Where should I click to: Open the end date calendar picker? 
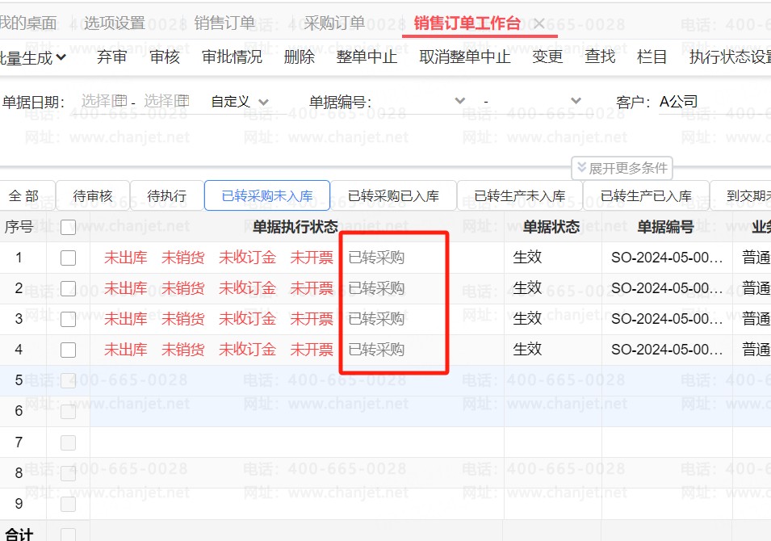tap(182, 101)
